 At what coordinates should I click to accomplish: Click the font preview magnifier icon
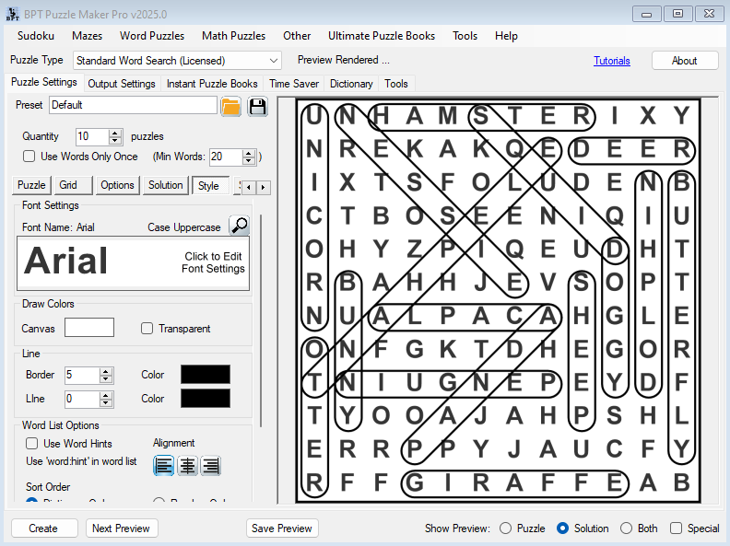239,226
